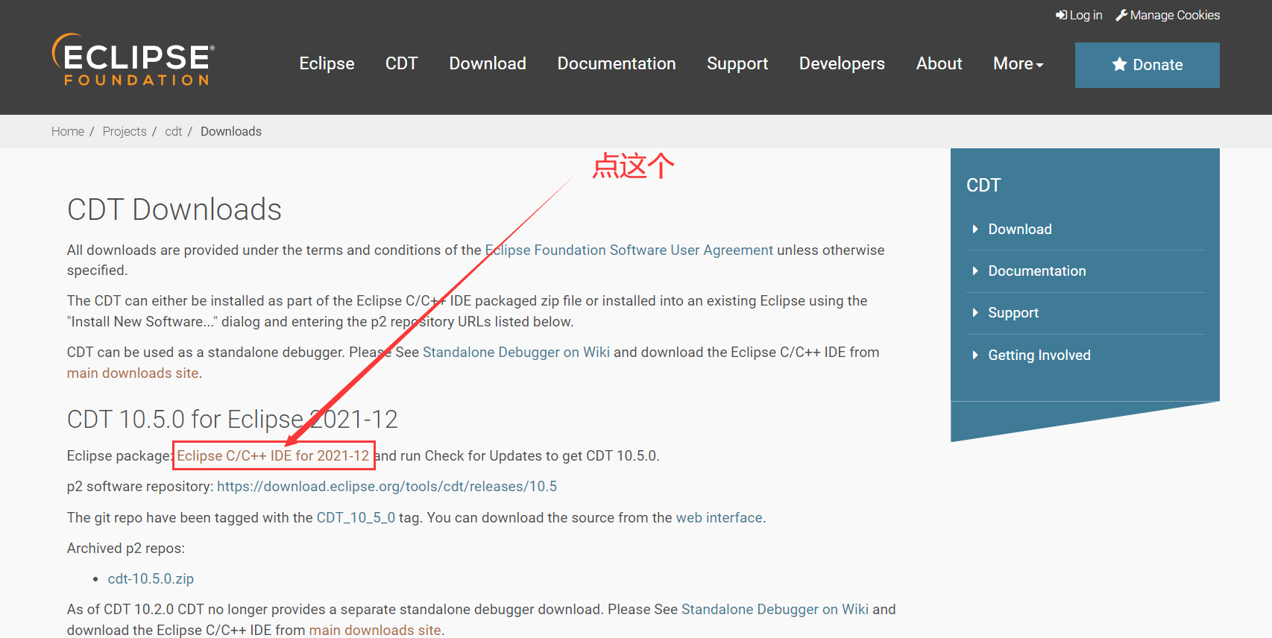Open the web interface link
The height and width of the screenshot is (638, 1272).
tap(719, 517)
